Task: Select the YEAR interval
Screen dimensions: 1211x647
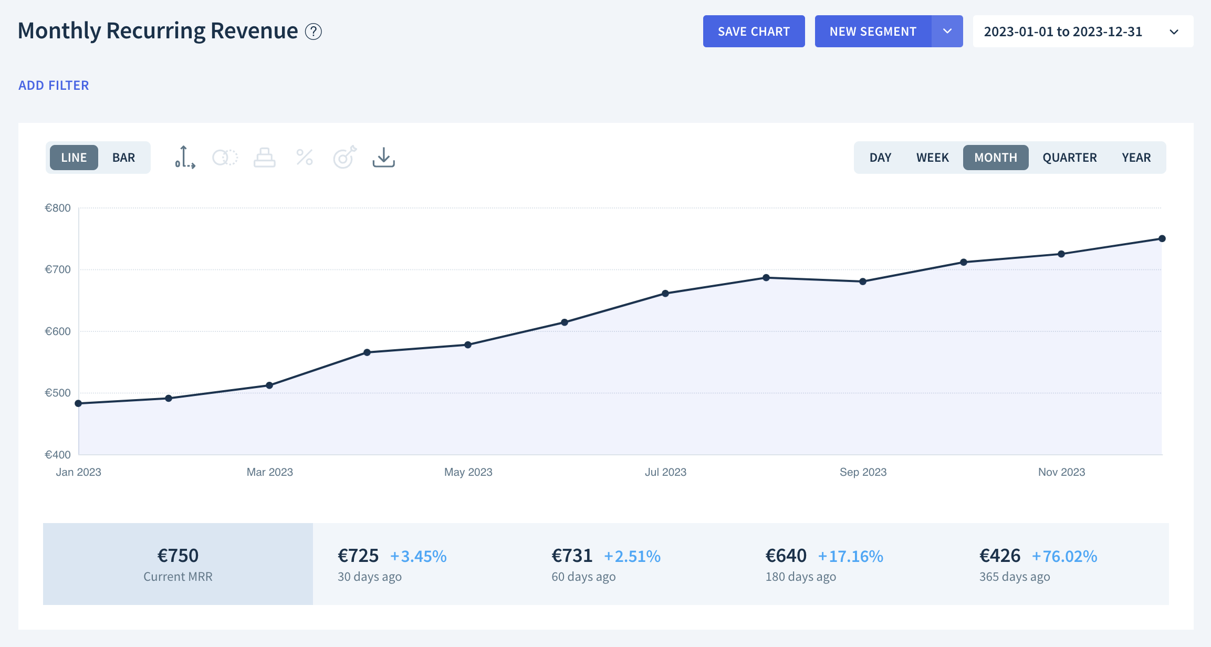Action: coord(1136,158)
